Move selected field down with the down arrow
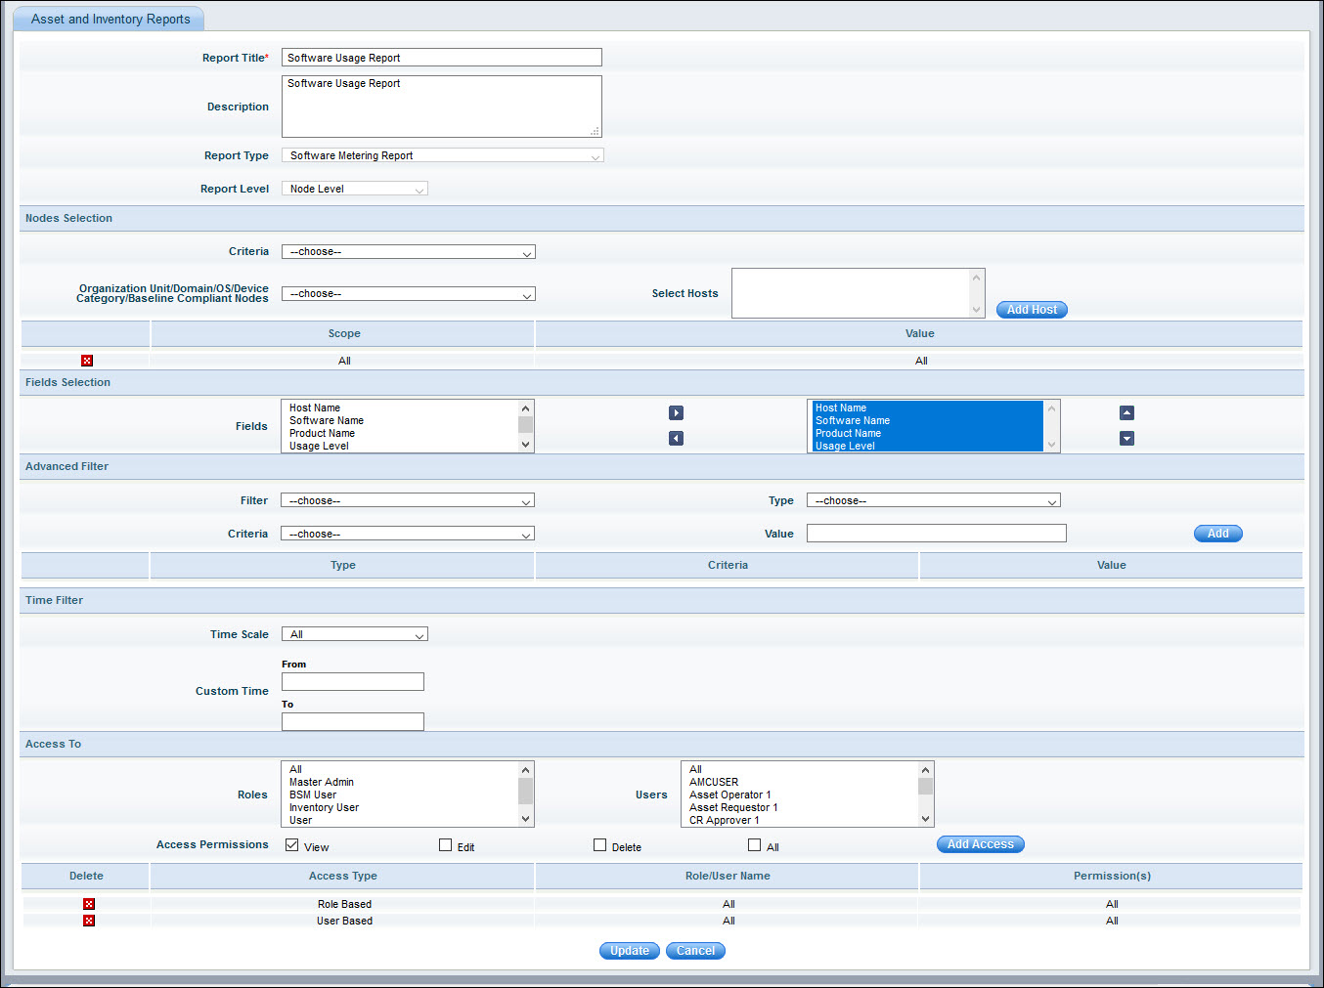1324x988 pixels. (x=1126, y=438)
